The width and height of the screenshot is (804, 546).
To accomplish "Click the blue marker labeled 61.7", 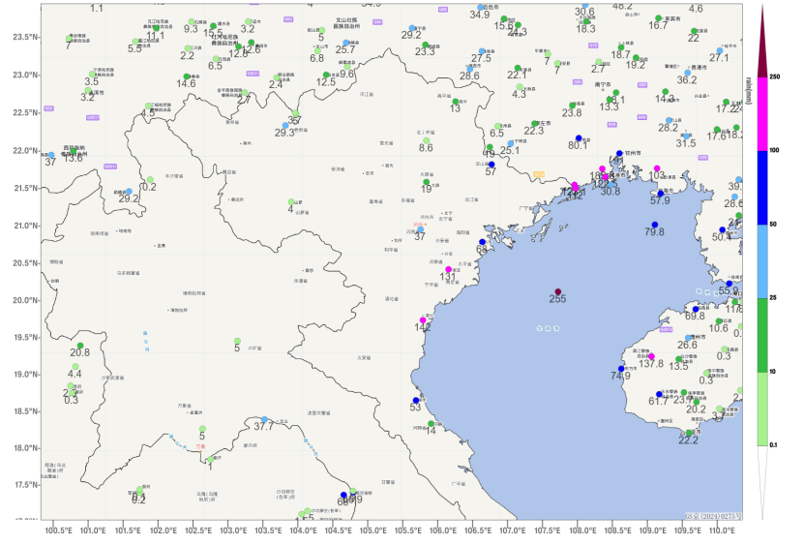I will pyautogui.click(x=660, y=394).
